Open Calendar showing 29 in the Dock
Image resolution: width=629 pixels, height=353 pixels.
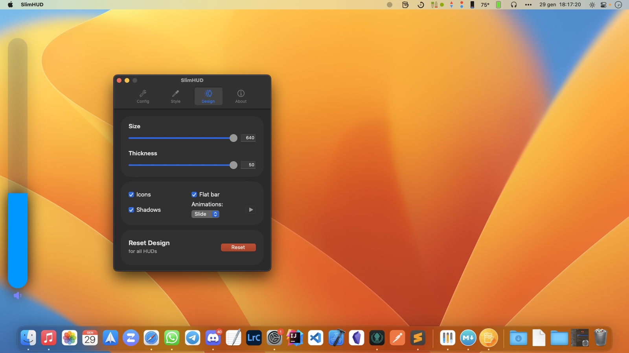click(x=90, y=338)
